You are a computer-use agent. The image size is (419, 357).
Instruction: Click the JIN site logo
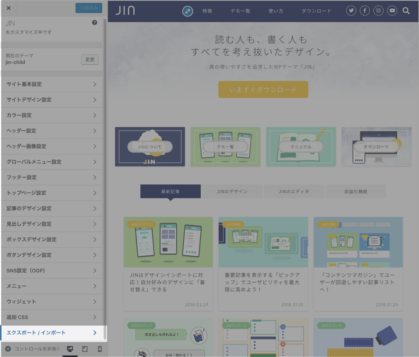pos(125,11)
